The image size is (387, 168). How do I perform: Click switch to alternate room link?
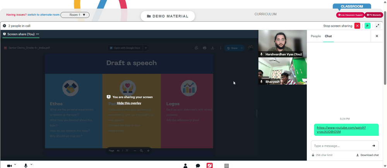[x=43, y=15]
